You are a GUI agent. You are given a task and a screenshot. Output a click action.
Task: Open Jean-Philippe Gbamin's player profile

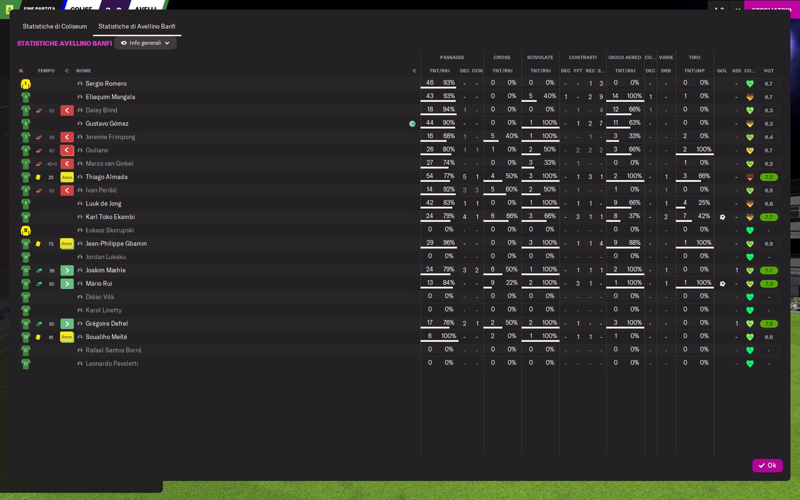[116, 244]
